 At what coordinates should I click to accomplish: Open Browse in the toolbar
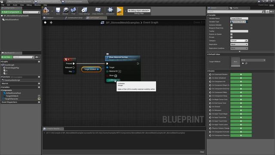pos(66,10)
